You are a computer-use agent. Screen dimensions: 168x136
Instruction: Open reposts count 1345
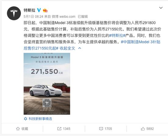[67, 129]
